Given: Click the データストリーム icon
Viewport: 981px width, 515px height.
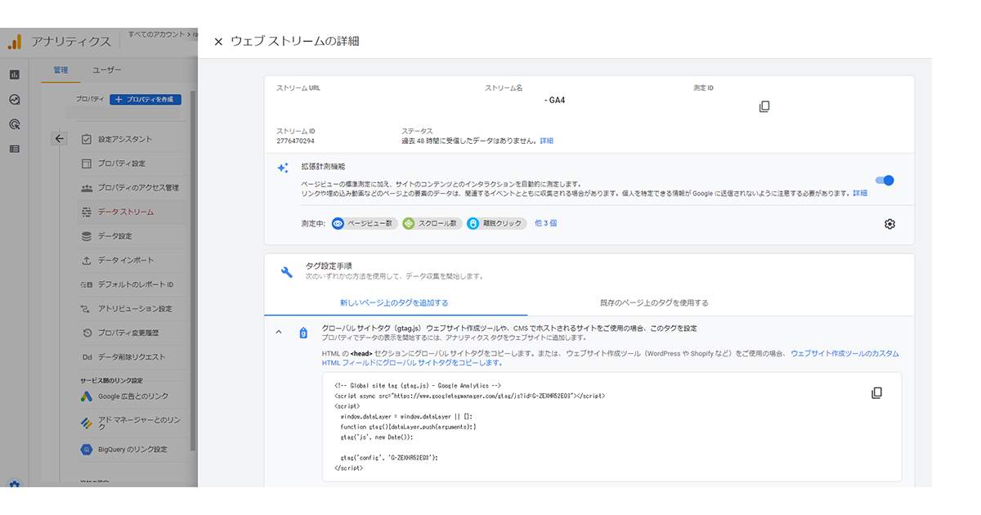Looking at the screenshot, I should point(87,212).
